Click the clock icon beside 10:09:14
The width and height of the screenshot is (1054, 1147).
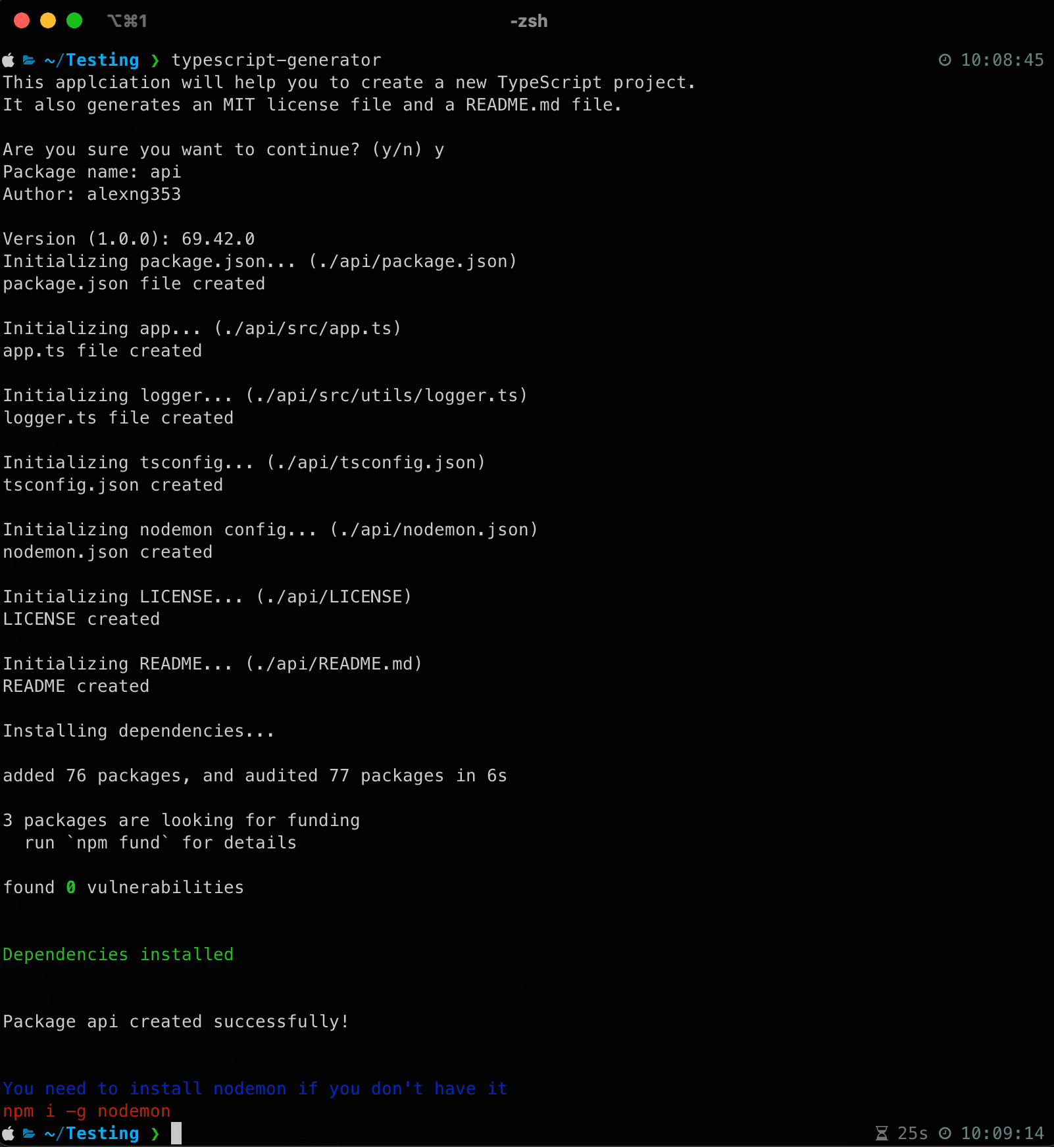(x=945, y=1134)
